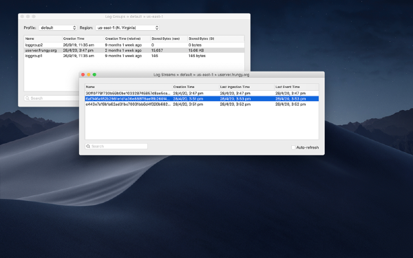The height and width of the screenshot is (258, 413).
Task: Open the Region dropdown showing us-east-1 (N. Virginia)
Action: [x=127, y=28]
